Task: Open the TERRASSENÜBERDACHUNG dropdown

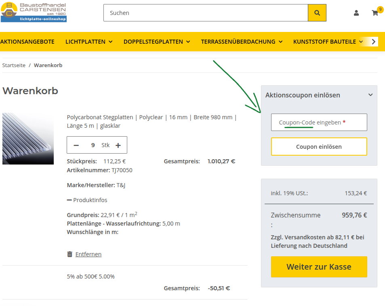Action: pyautogui.click(x=241, y=41)
